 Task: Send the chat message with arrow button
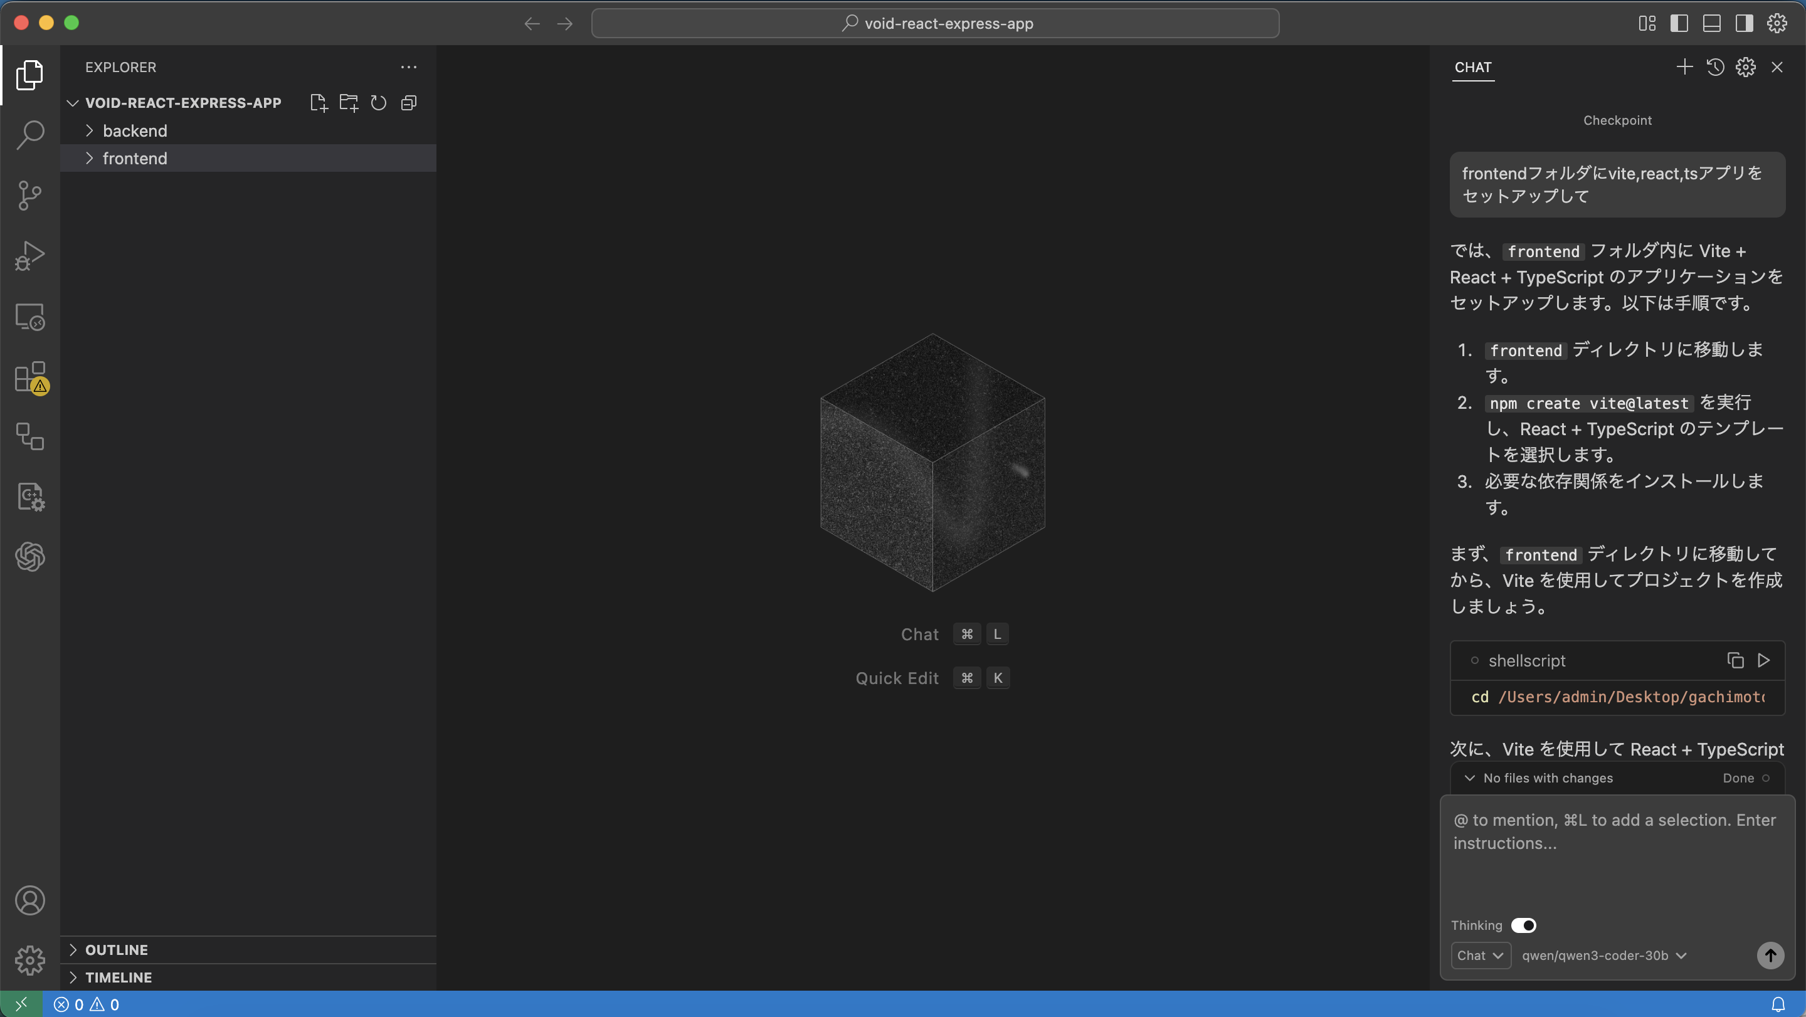pos(1770,956)
